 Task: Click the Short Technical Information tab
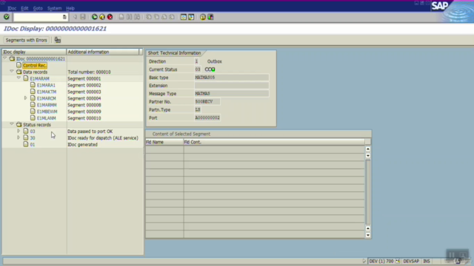[x=175, y=52]
